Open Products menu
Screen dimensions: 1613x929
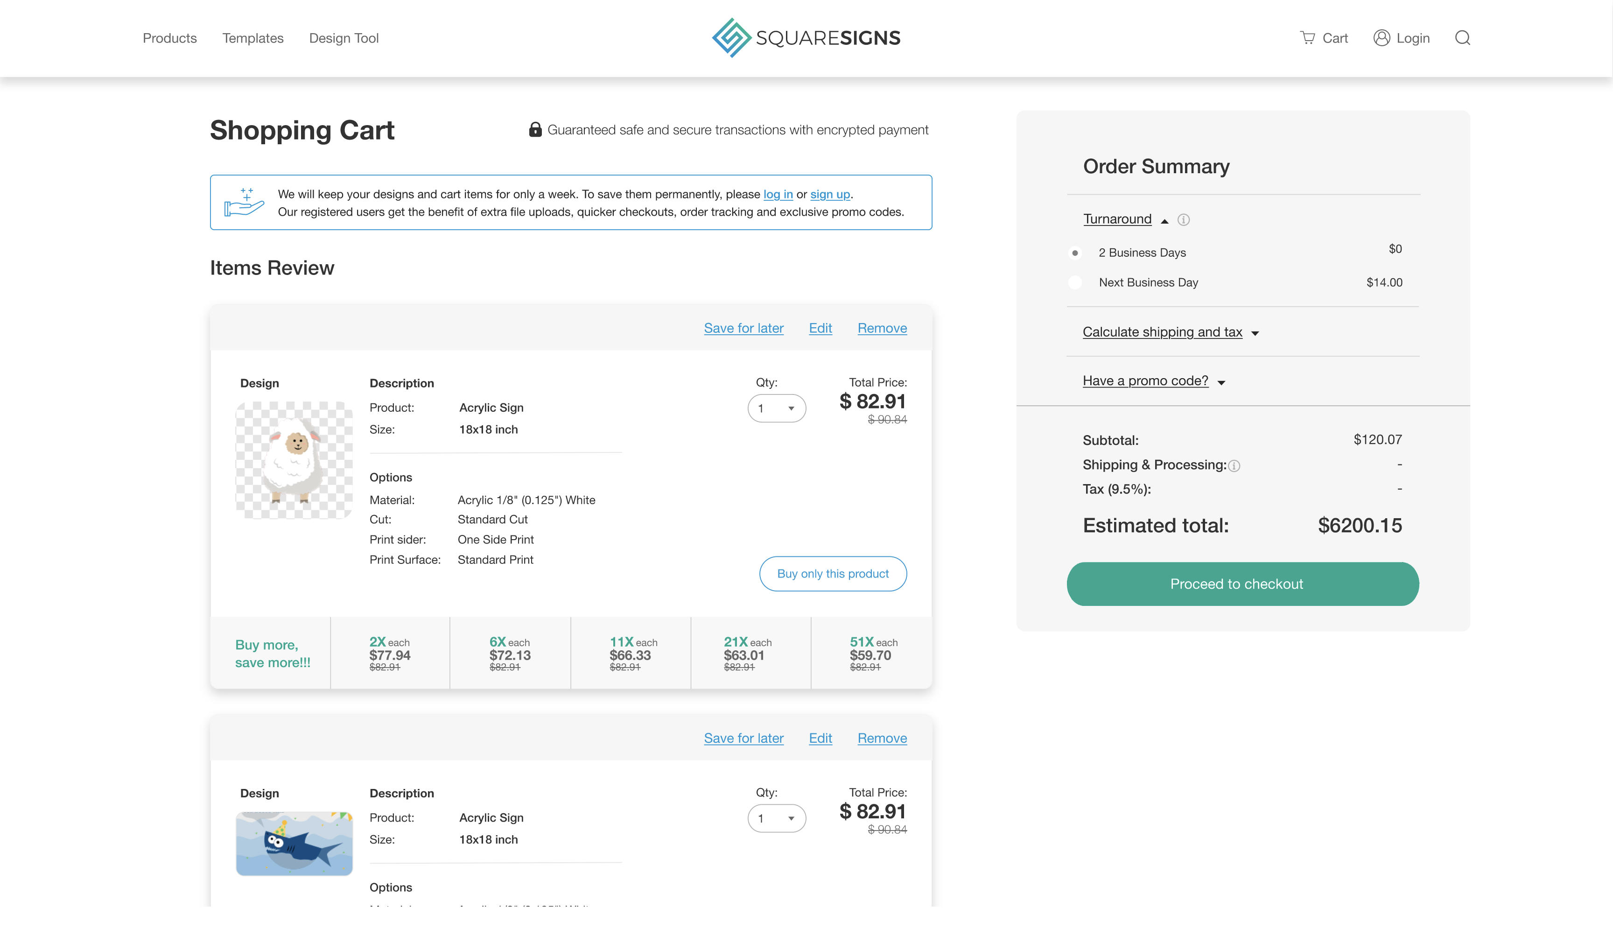(170, 38)
